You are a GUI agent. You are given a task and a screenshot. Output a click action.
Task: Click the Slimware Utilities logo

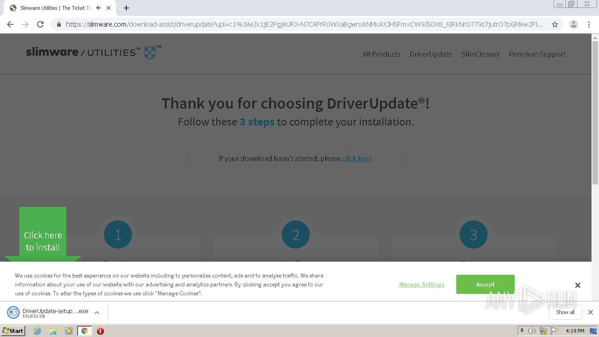coord(94,52)
